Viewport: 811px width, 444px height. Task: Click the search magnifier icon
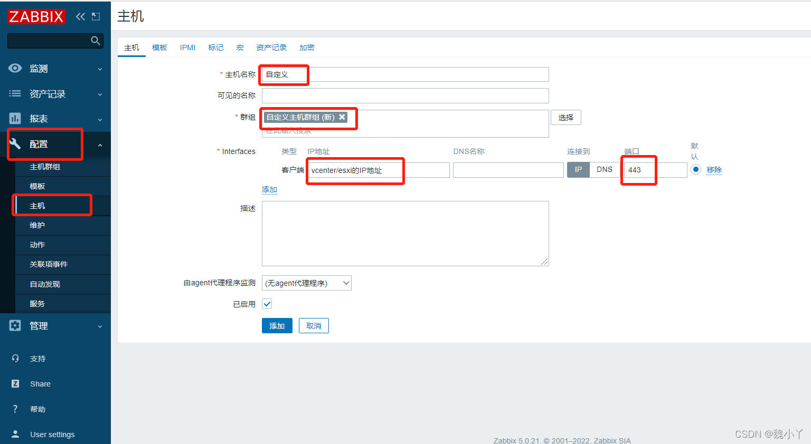click(x=96, y=41)
